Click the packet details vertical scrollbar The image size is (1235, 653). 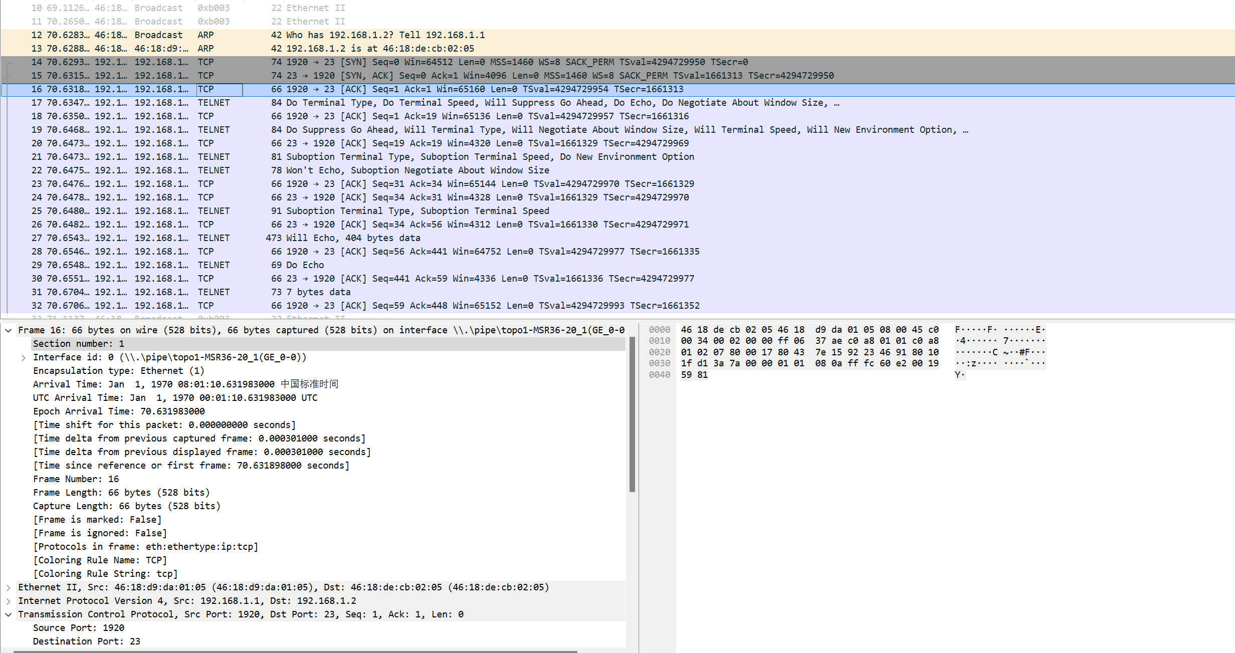pyautogui.click(x=632, y=413)
